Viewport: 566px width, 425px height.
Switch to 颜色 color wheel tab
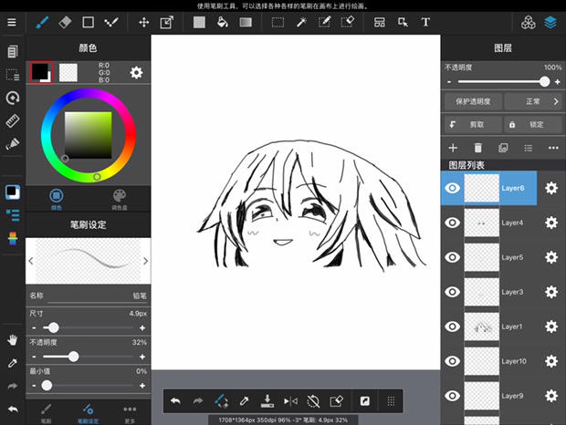pyautogui.click(x=57, y=199)
